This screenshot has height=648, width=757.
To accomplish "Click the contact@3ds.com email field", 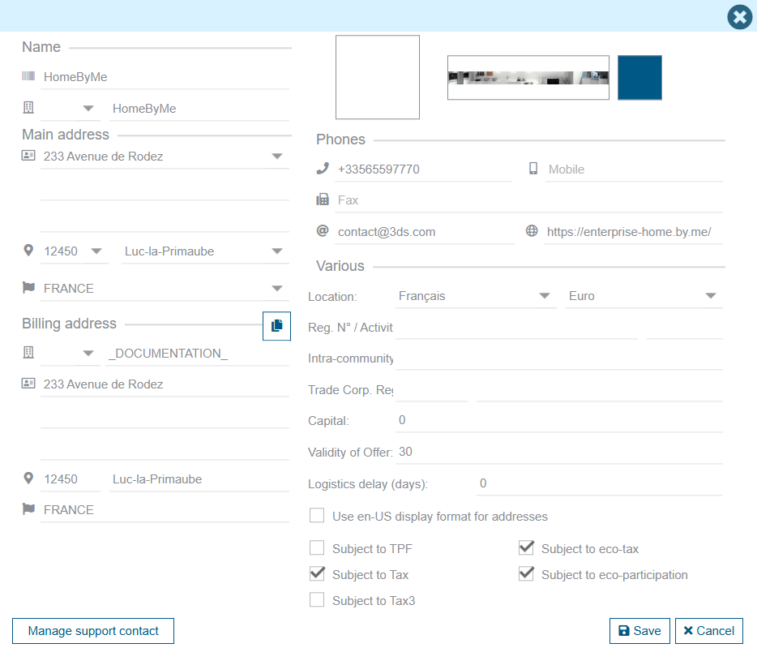I will tap(424, 232).
